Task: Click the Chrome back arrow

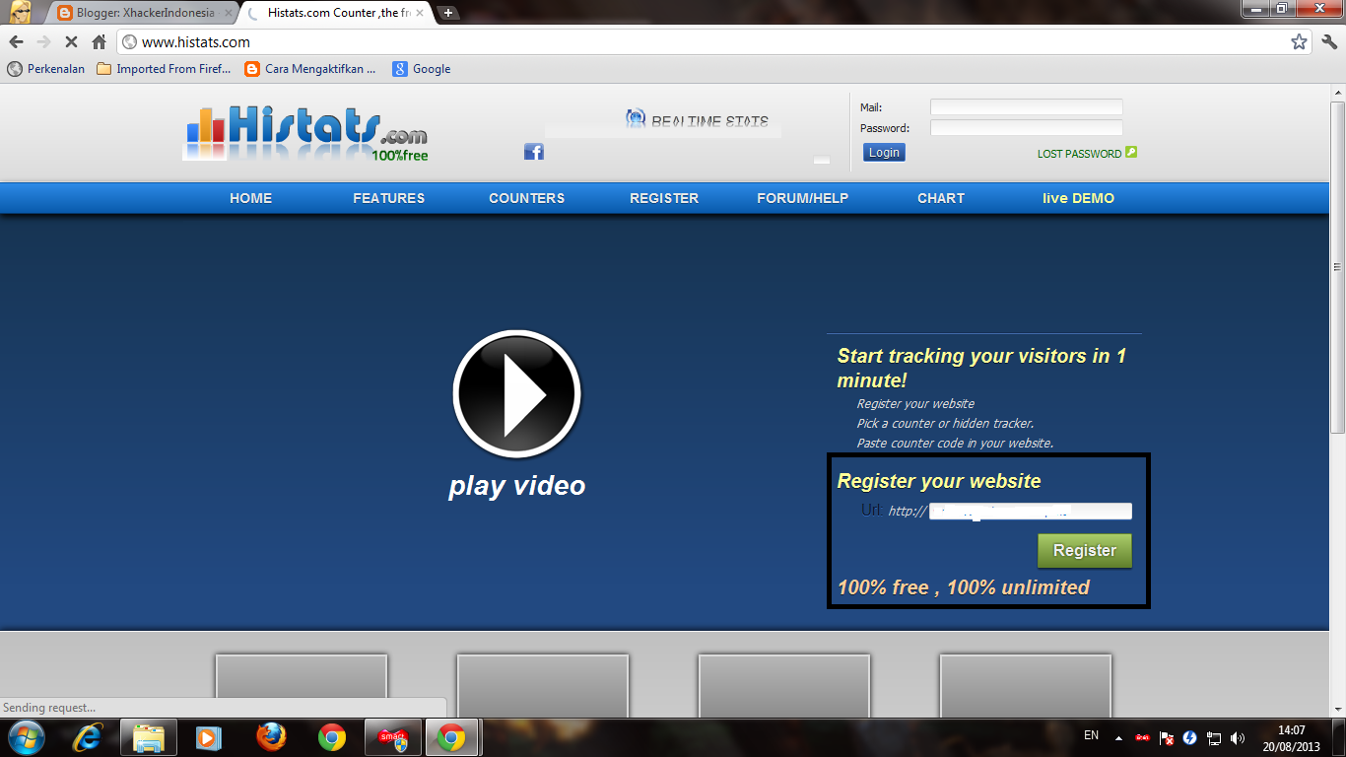Action: [x=16, y=42]
